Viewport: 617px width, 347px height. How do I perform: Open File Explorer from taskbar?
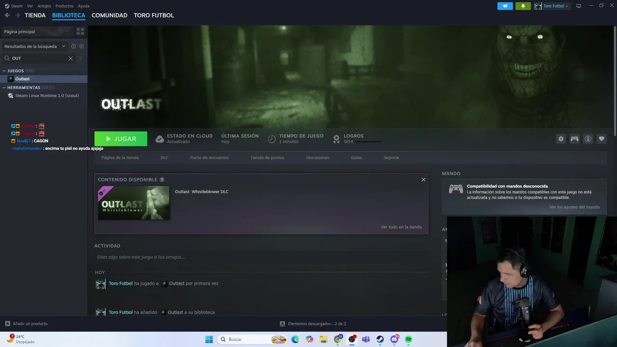[x=324, y=339]
